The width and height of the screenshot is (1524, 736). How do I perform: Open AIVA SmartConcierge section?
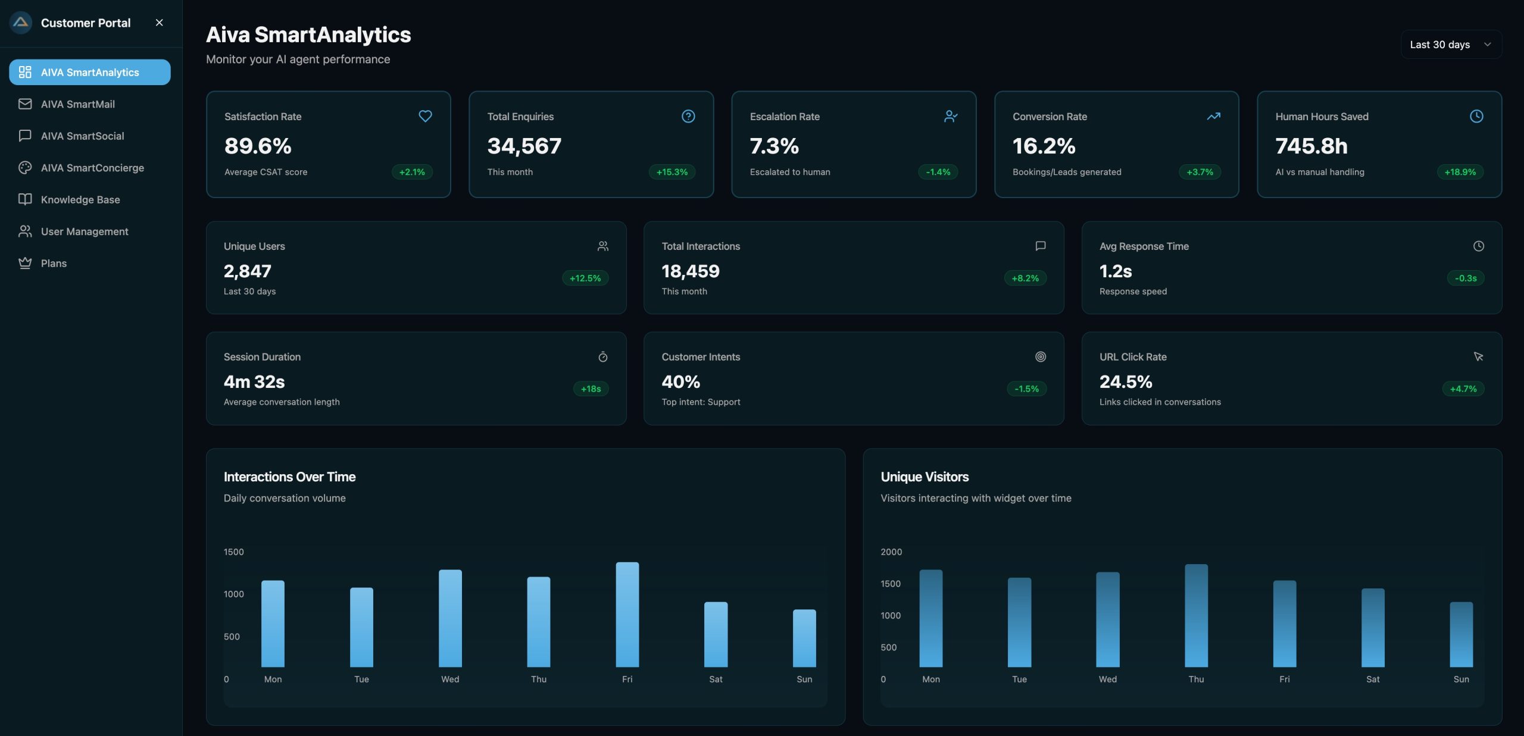pos(92,168)
